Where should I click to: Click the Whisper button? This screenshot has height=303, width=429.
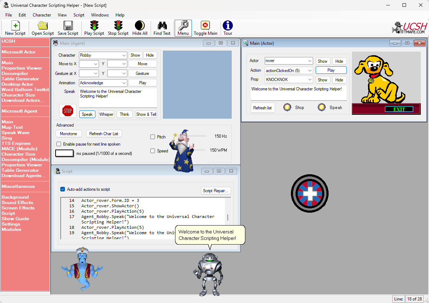coord(106,114)
